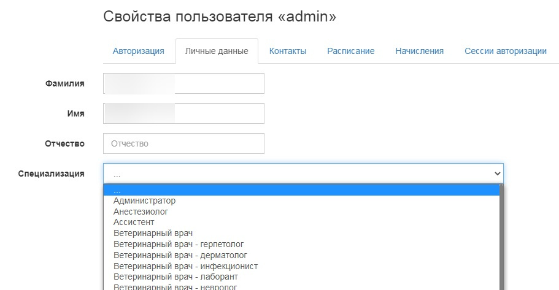Pick Ветеринарный врач - инфекционист

click(302, 266)
